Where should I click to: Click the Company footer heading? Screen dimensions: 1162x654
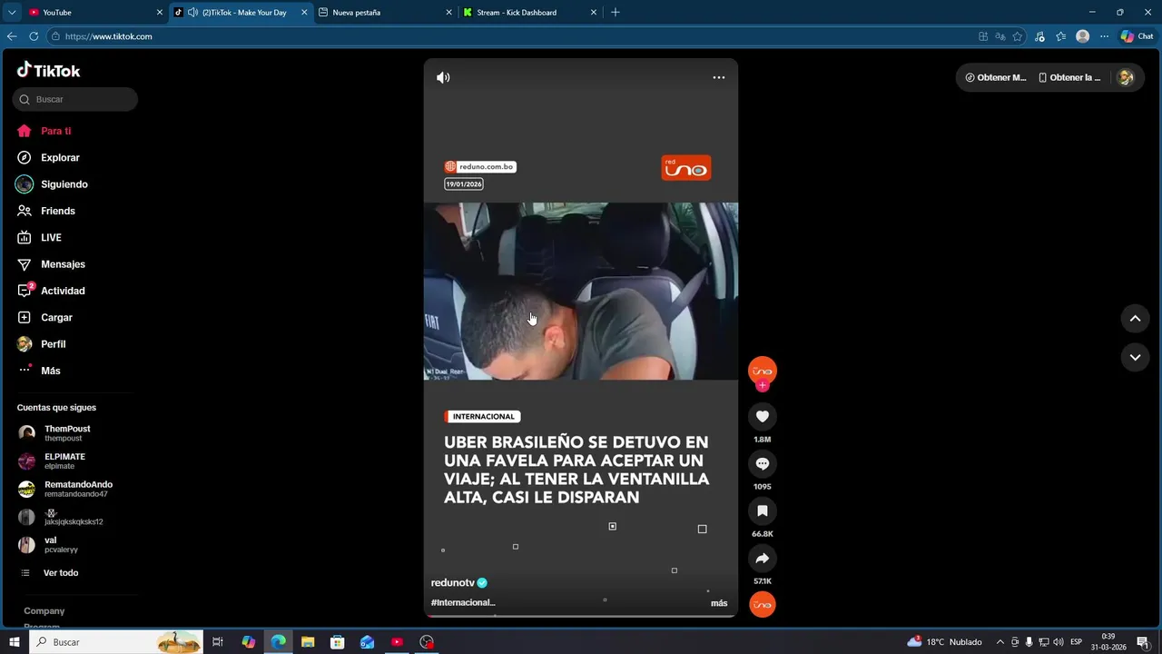pos(44,611)
